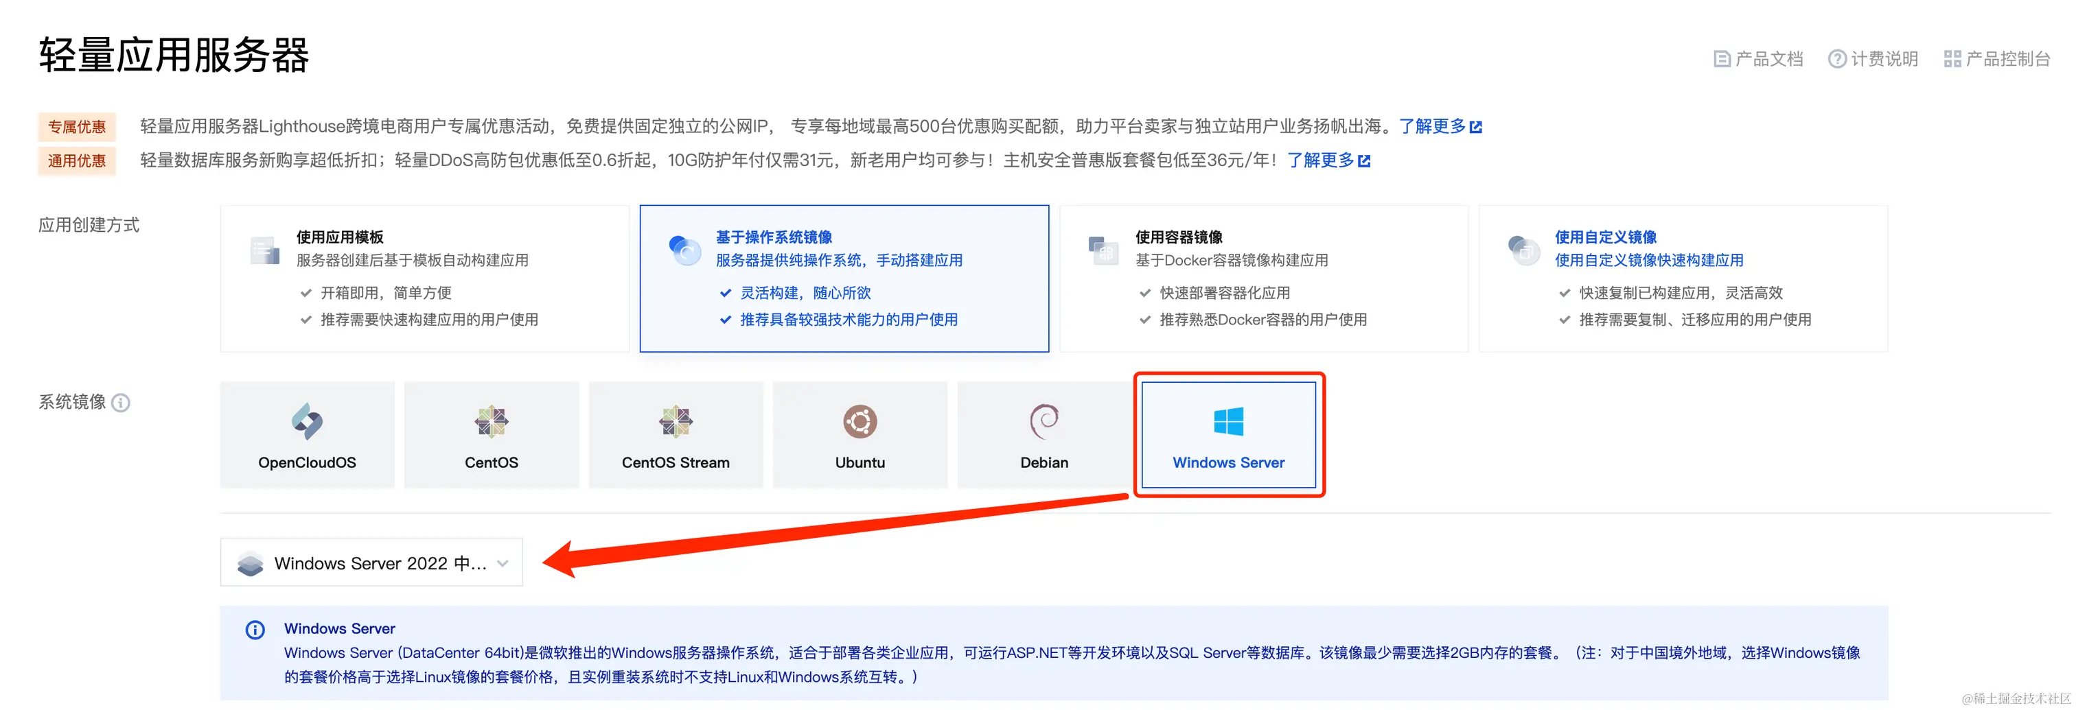Click the CentOS Stream logo icon

point(676,421)
